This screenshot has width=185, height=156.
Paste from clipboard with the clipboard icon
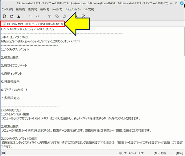pos(64,16)
